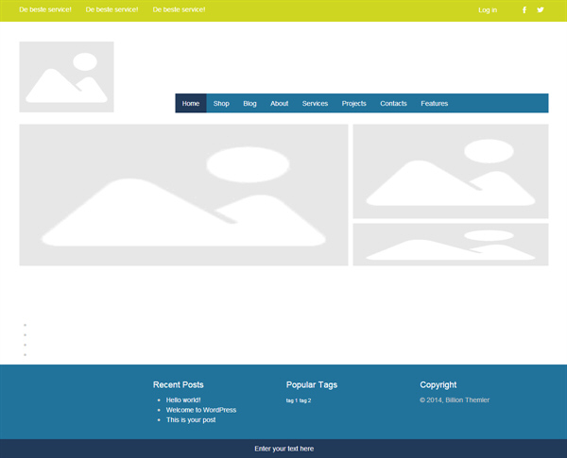Go to the Shop page

[221, 103]
